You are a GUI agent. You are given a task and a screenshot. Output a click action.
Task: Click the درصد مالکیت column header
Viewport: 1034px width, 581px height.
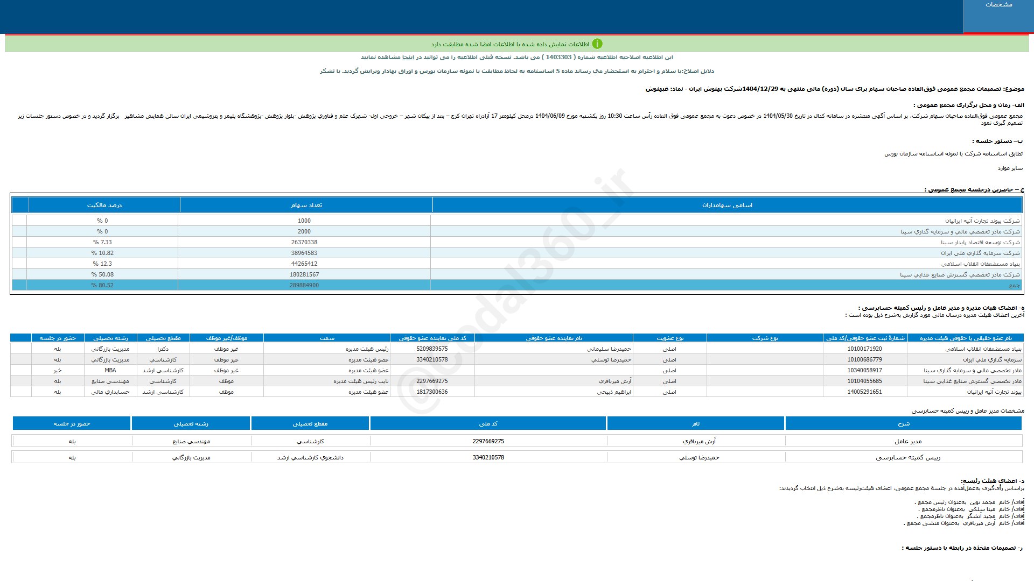[x=104, y=205]
